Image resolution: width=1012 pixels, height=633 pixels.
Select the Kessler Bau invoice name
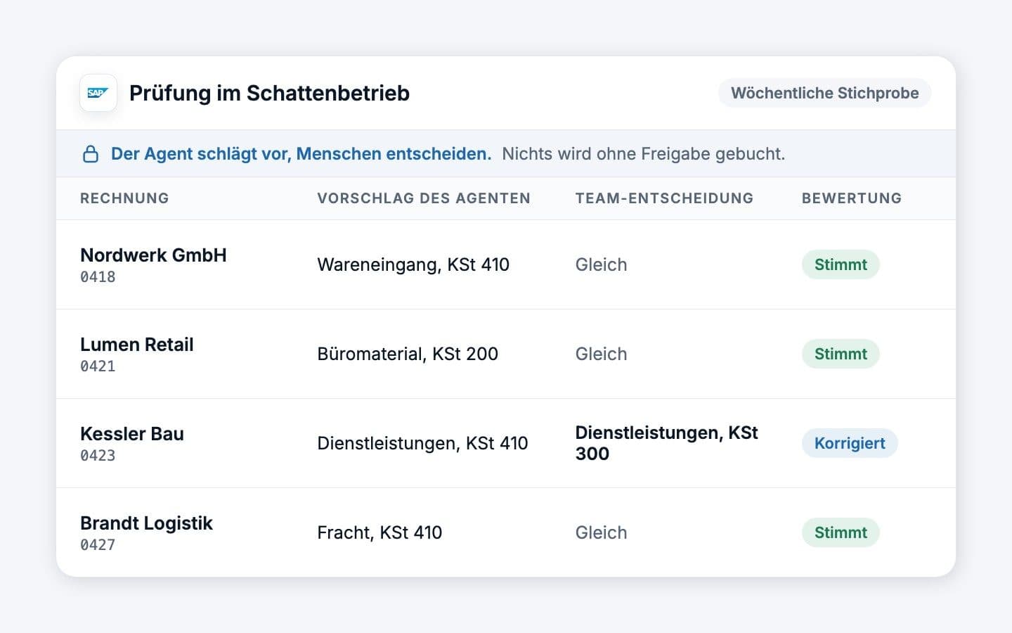coord(132,434)
